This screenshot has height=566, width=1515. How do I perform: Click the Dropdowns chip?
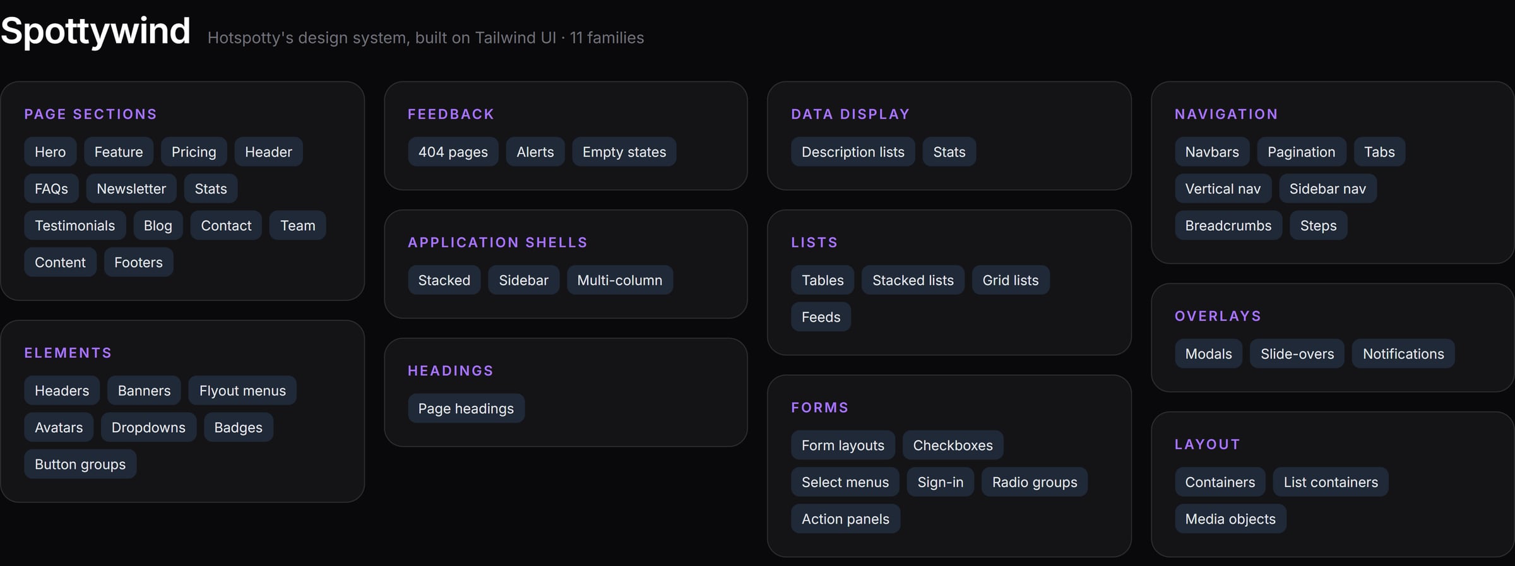(148, 427)
